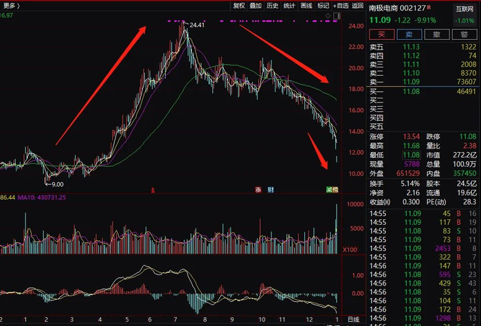Click the 9.00 low price label
This screenshot has width=481, height=326.
(x=57, y=184)
